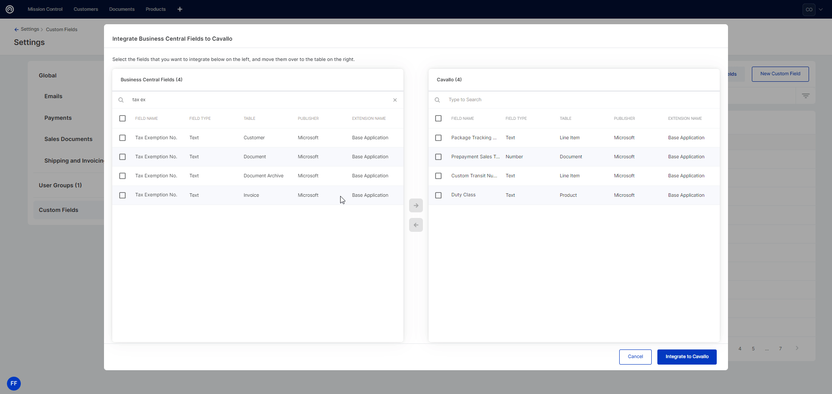The width and height of the screenshot is (832, 394).
Task: Click the Cancel button
Action: 635,357
